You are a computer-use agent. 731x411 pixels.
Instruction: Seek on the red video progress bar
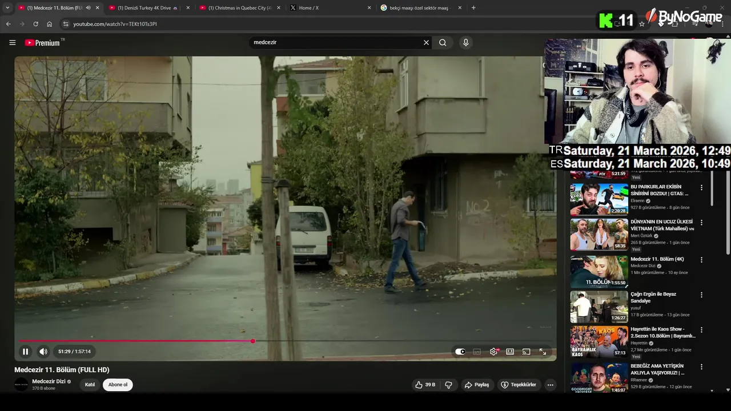coord(135,341)
